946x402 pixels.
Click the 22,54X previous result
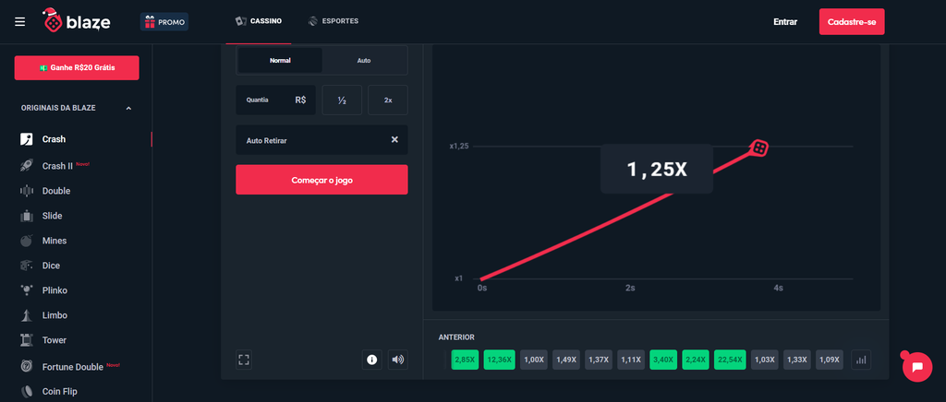click(x=730, y=360)
